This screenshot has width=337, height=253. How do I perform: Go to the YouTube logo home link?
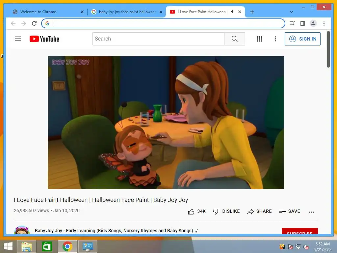tap(44, 39)
